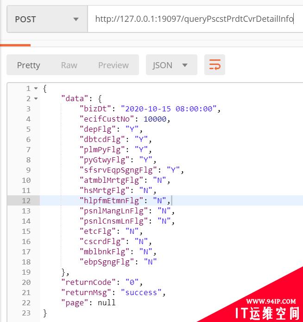The height and width of the screenshot is (322, 303).
Task: Click the "dbtcdFlg" key
Action: pyautogui.click(x=102, y=140)
